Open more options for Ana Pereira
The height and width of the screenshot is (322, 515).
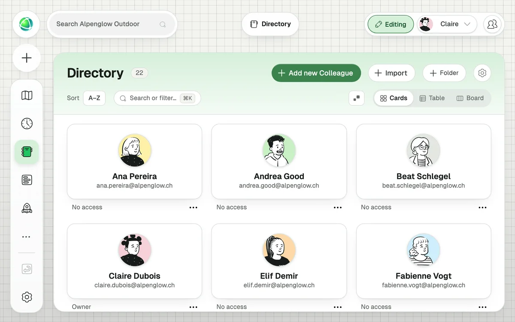(x=194, y=207)
